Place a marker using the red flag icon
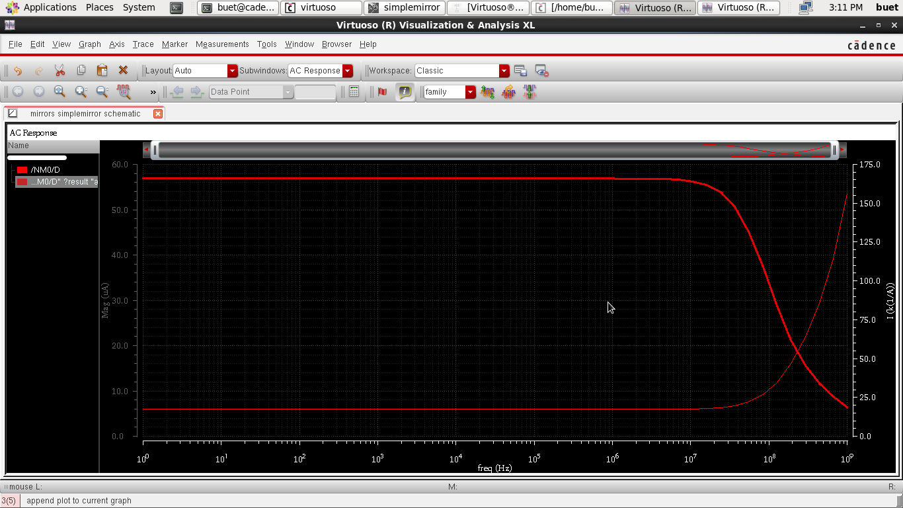The image size is (903, 508). (x=381, y=91)
